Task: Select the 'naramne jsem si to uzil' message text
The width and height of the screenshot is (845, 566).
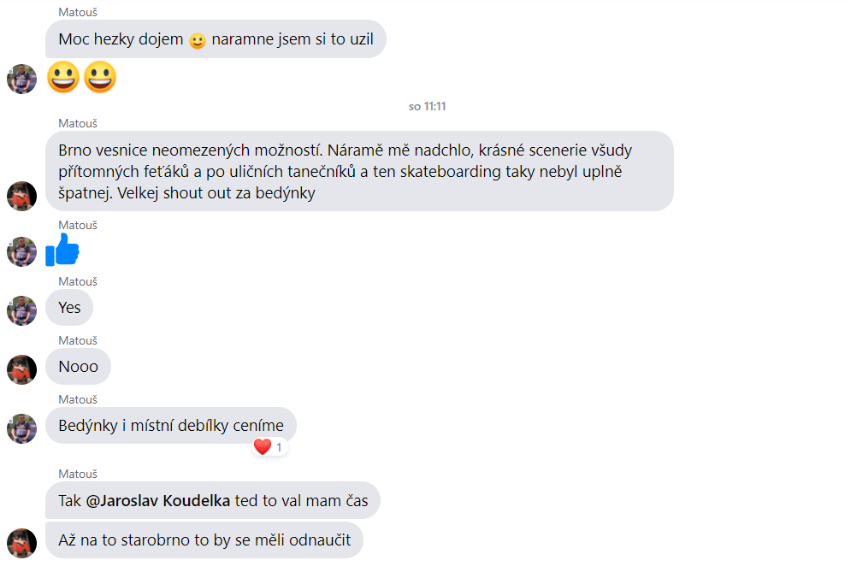Action: click(x=292, y=39)
